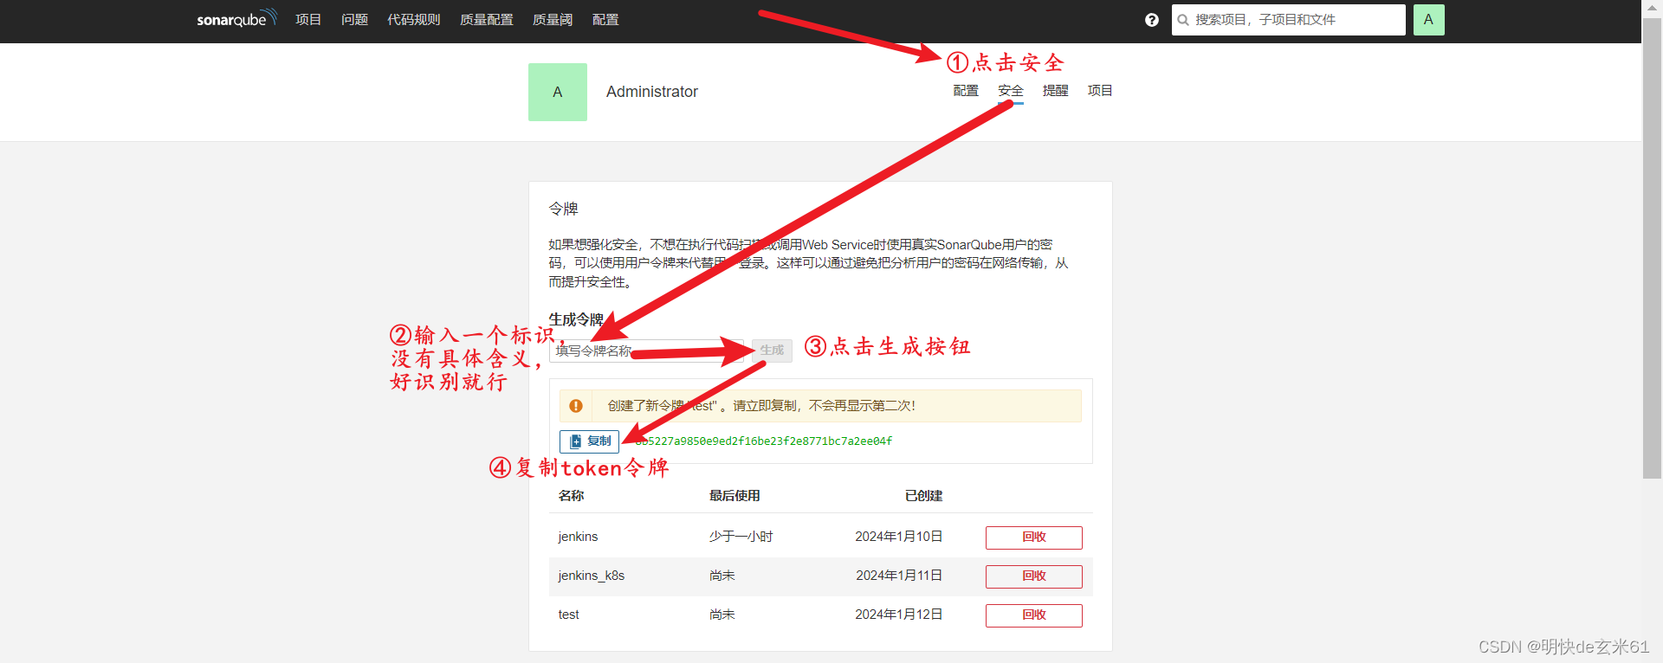
Task: Click the 2024年1月11日 created date
Action: (899, 576)
